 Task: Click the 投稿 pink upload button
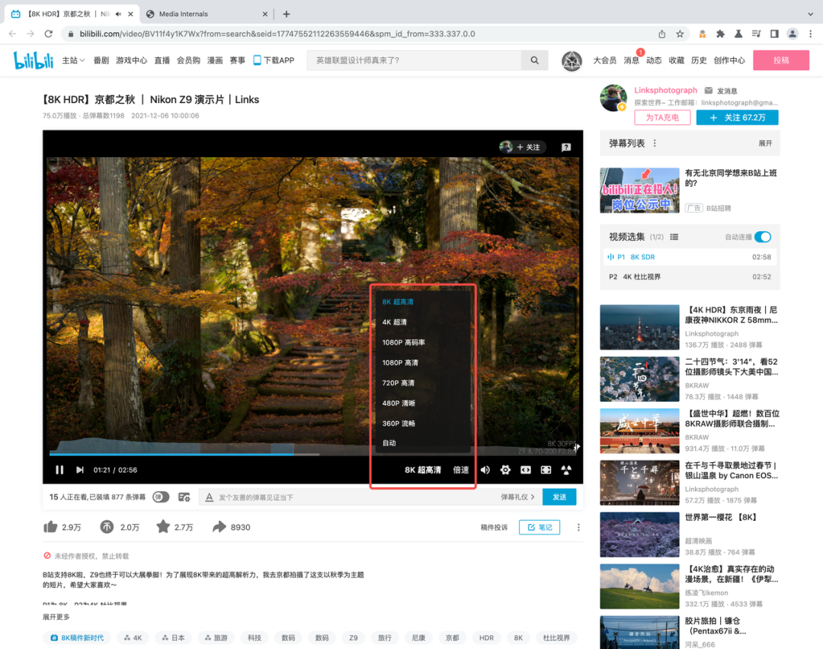coord(780,59)
